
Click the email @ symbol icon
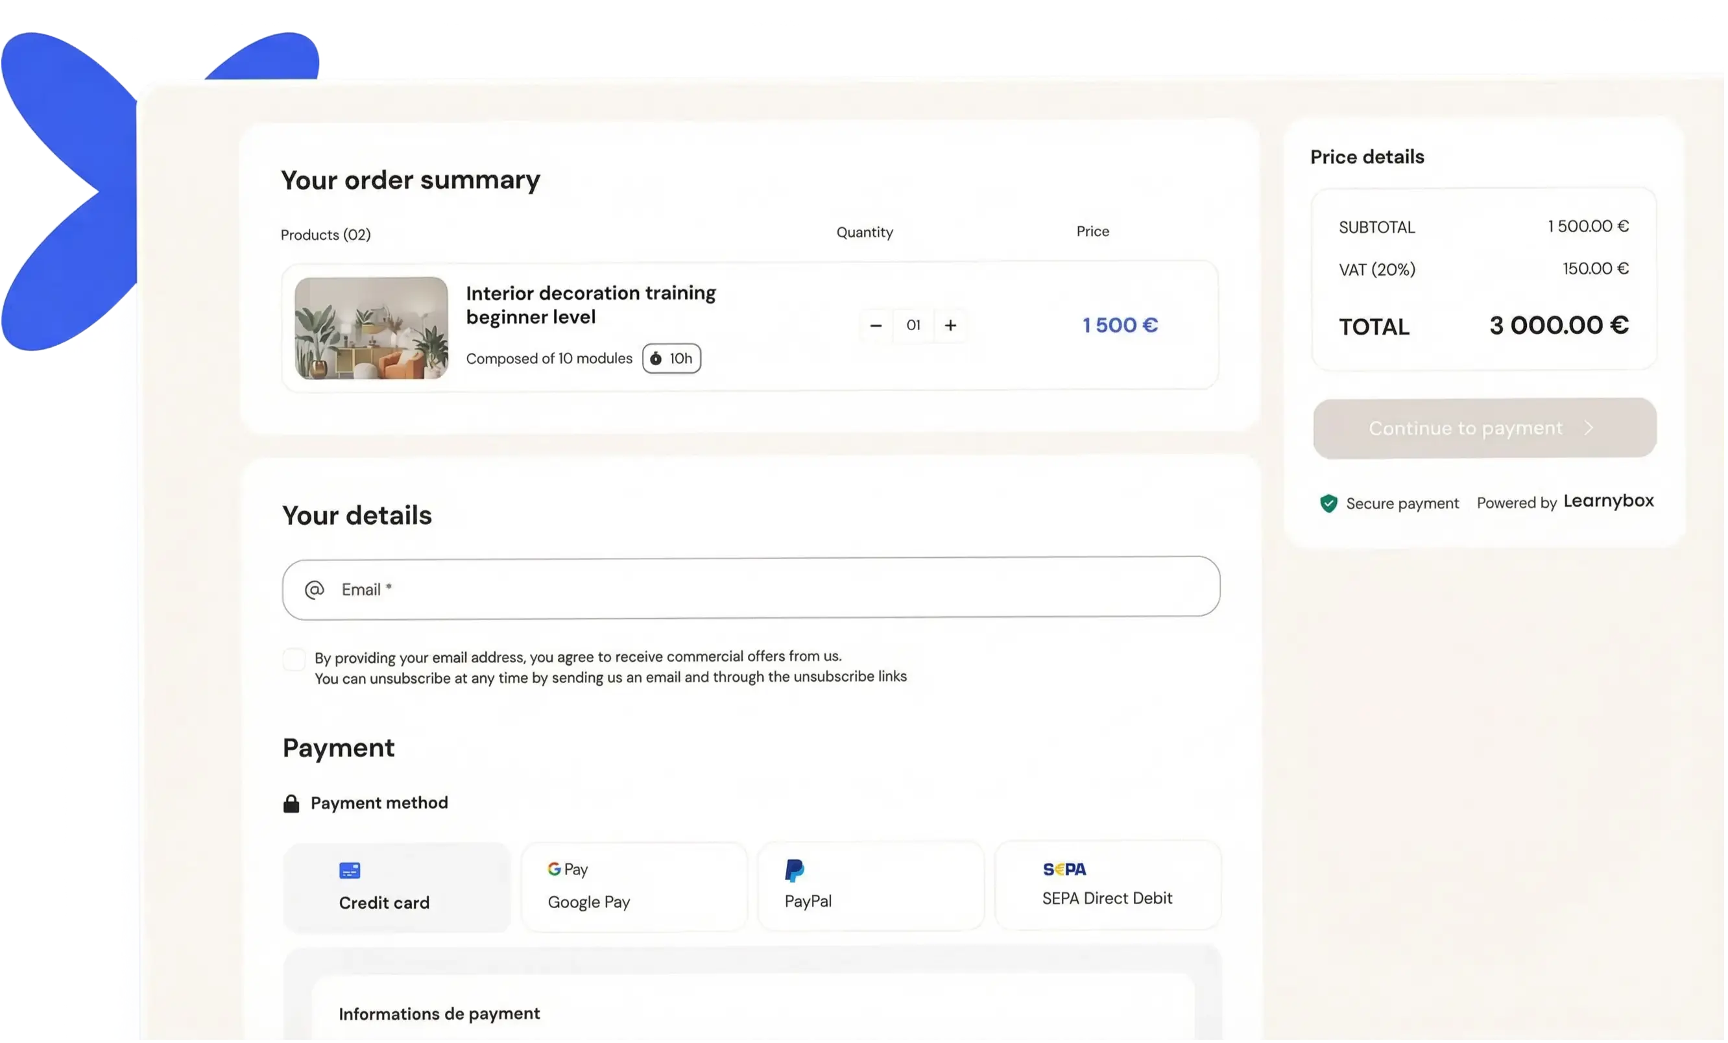(x=315, y=589)
